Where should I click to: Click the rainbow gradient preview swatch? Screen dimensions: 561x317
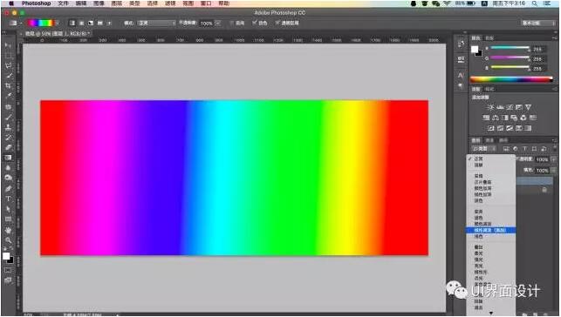(40, 23)
